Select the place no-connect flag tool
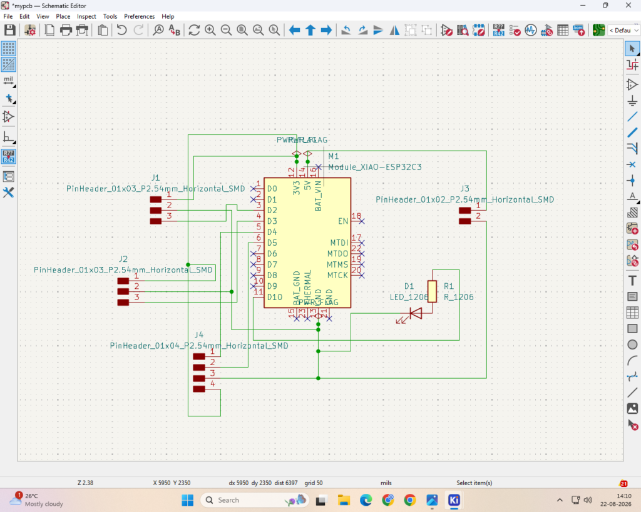The width and height of the screenshot is (641, 512). [x=632, y=164]
